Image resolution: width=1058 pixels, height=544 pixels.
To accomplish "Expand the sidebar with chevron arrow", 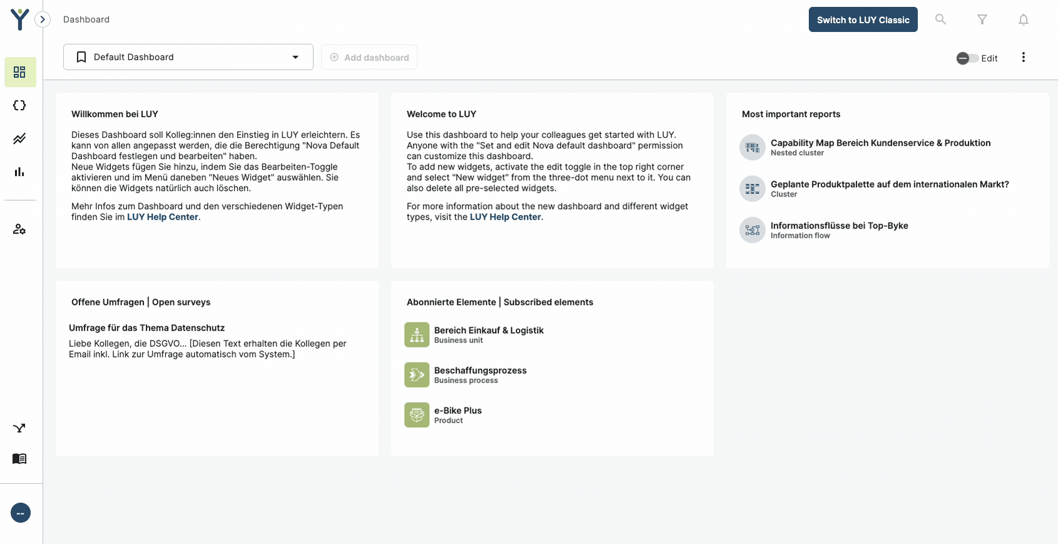I will coord(43,19).
